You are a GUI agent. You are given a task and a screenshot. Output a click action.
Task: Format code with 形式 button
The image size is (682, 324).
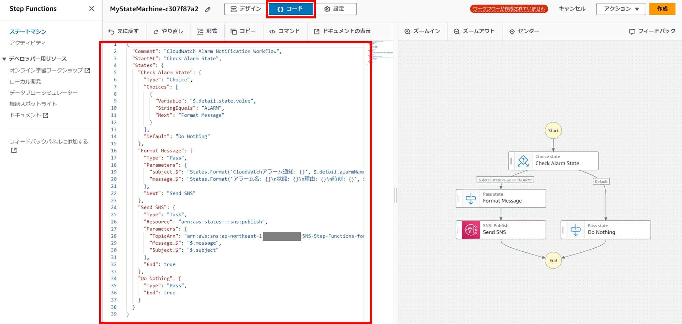point(207,31)
